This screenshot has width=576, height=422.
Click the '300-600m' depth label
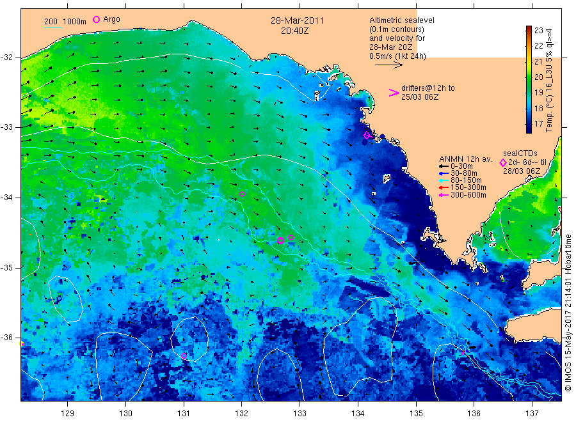click(x=468, y=195)
